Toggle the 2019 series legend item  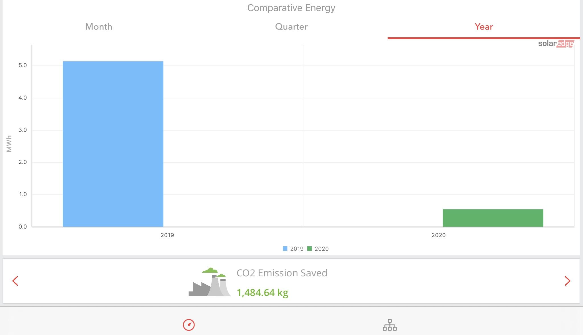click(293, 249)
